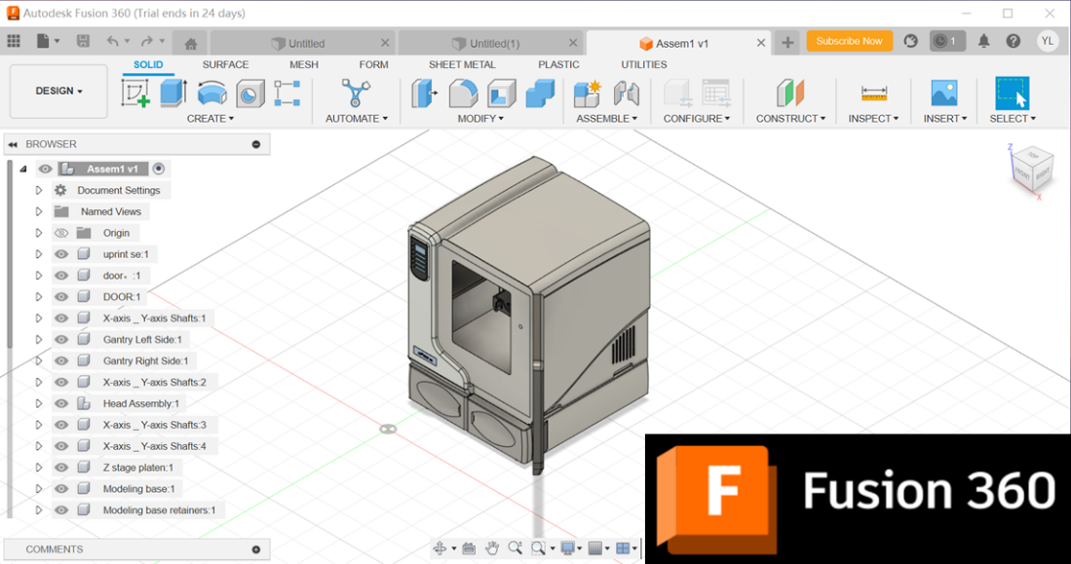
Task: Hide Gantry Right Side:1 component
Action: [60, 360]
